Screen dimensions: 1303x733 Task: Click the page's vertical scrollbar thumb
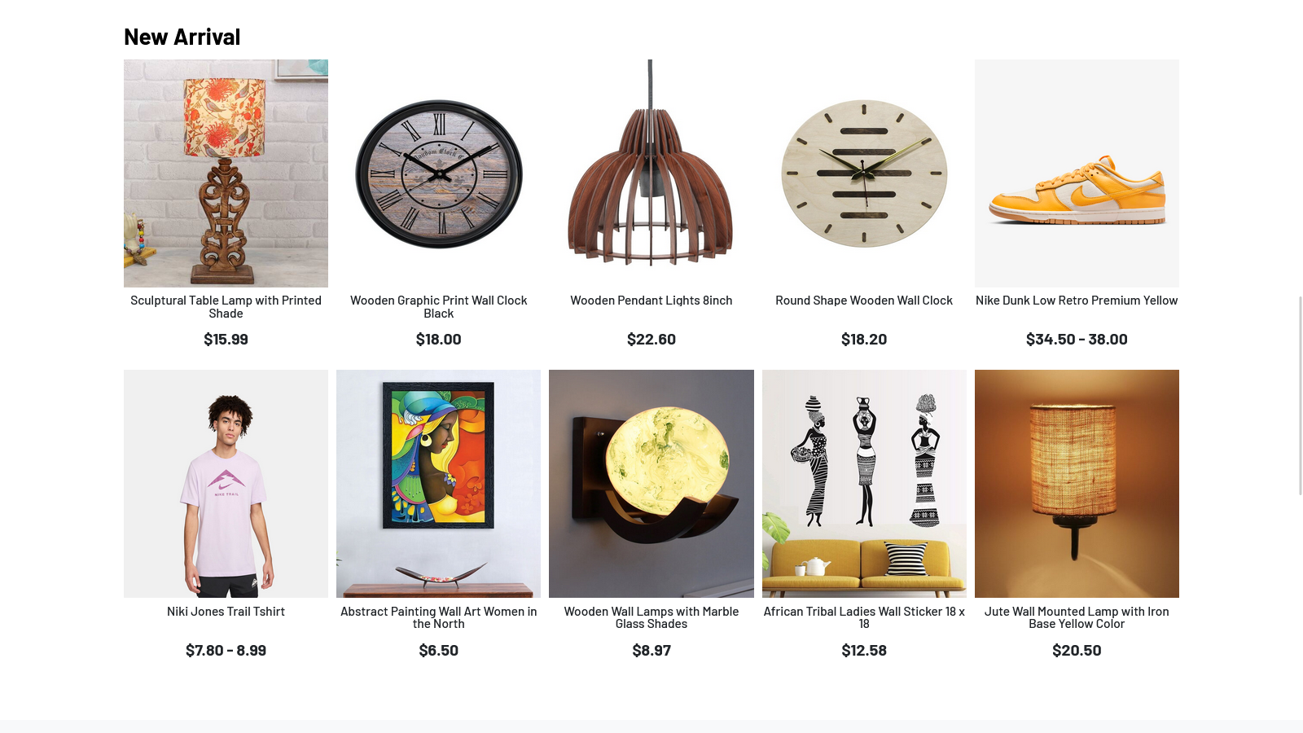pyautogui.click(x=1300, y=395)
